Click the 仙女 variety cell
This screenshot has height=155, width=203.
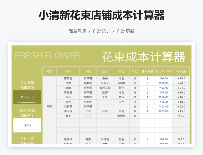tap(105, 111)
